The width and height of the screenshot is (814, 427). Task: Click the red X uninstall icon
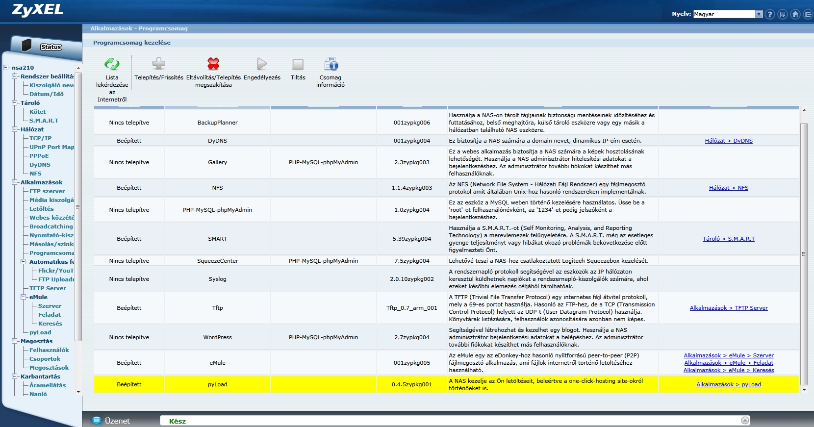point(213,64)
